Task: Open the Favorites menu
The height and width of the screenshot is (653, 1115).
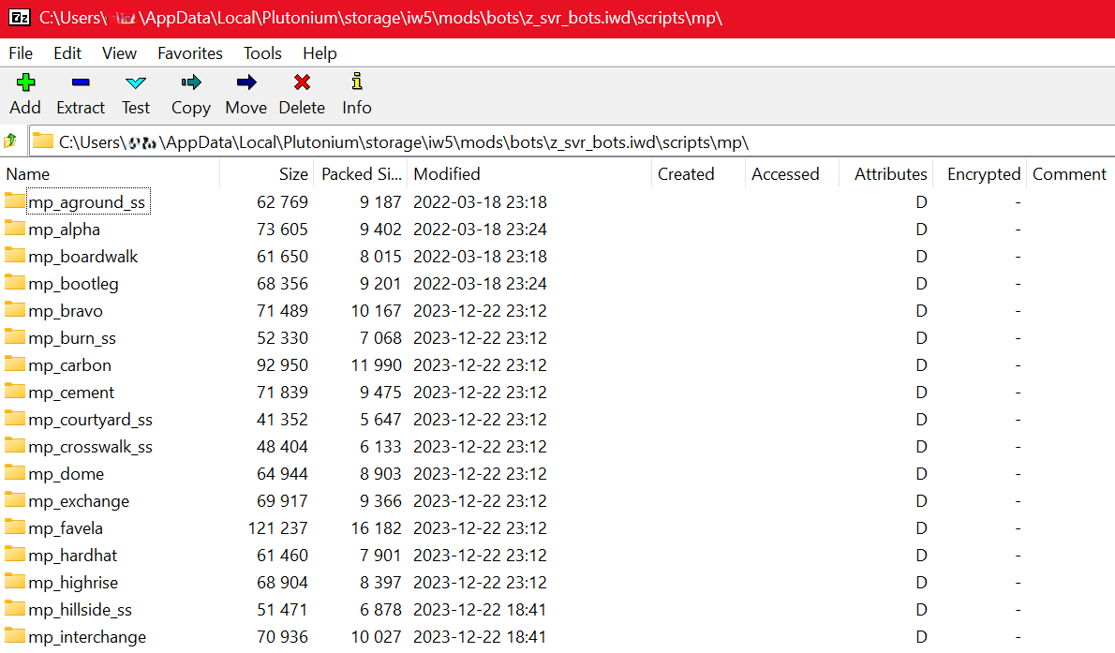Action: tap(190, 53)
